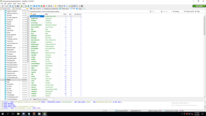The image size is (206, 116).
Task: Open the folder load SQL file icon
Action: point(56,6)
